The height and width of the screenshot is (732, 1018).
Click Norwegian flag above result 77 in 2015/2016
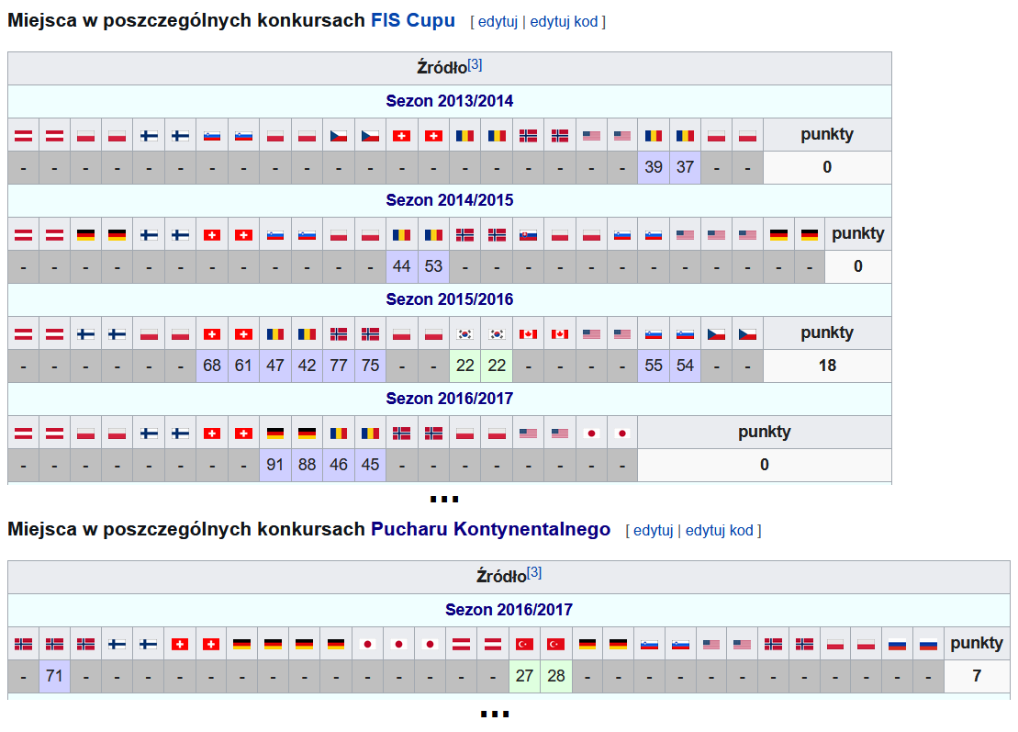(x=338, y=334)
